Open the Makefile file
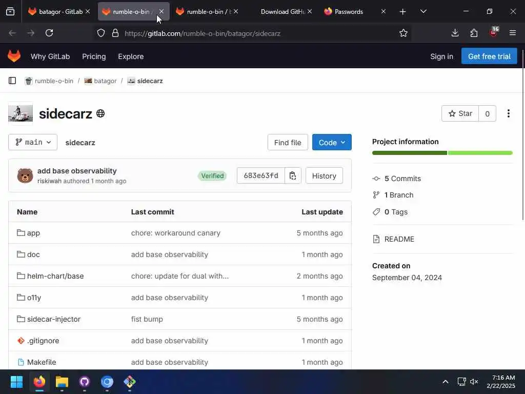This screenshot has height=394, width=525. click(x=42, y=362)
